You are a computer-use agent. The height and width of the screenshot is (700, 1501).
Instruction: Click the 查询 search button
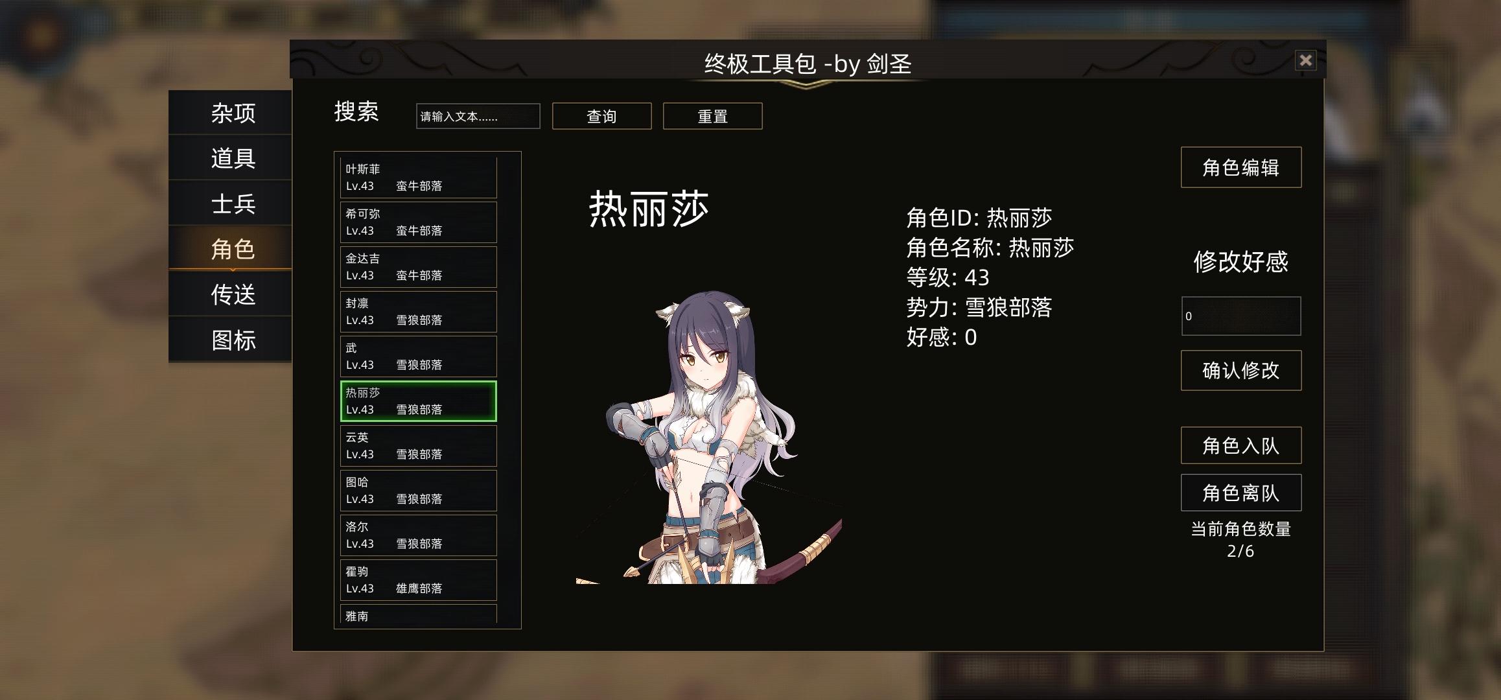click(x=601, y=116)
